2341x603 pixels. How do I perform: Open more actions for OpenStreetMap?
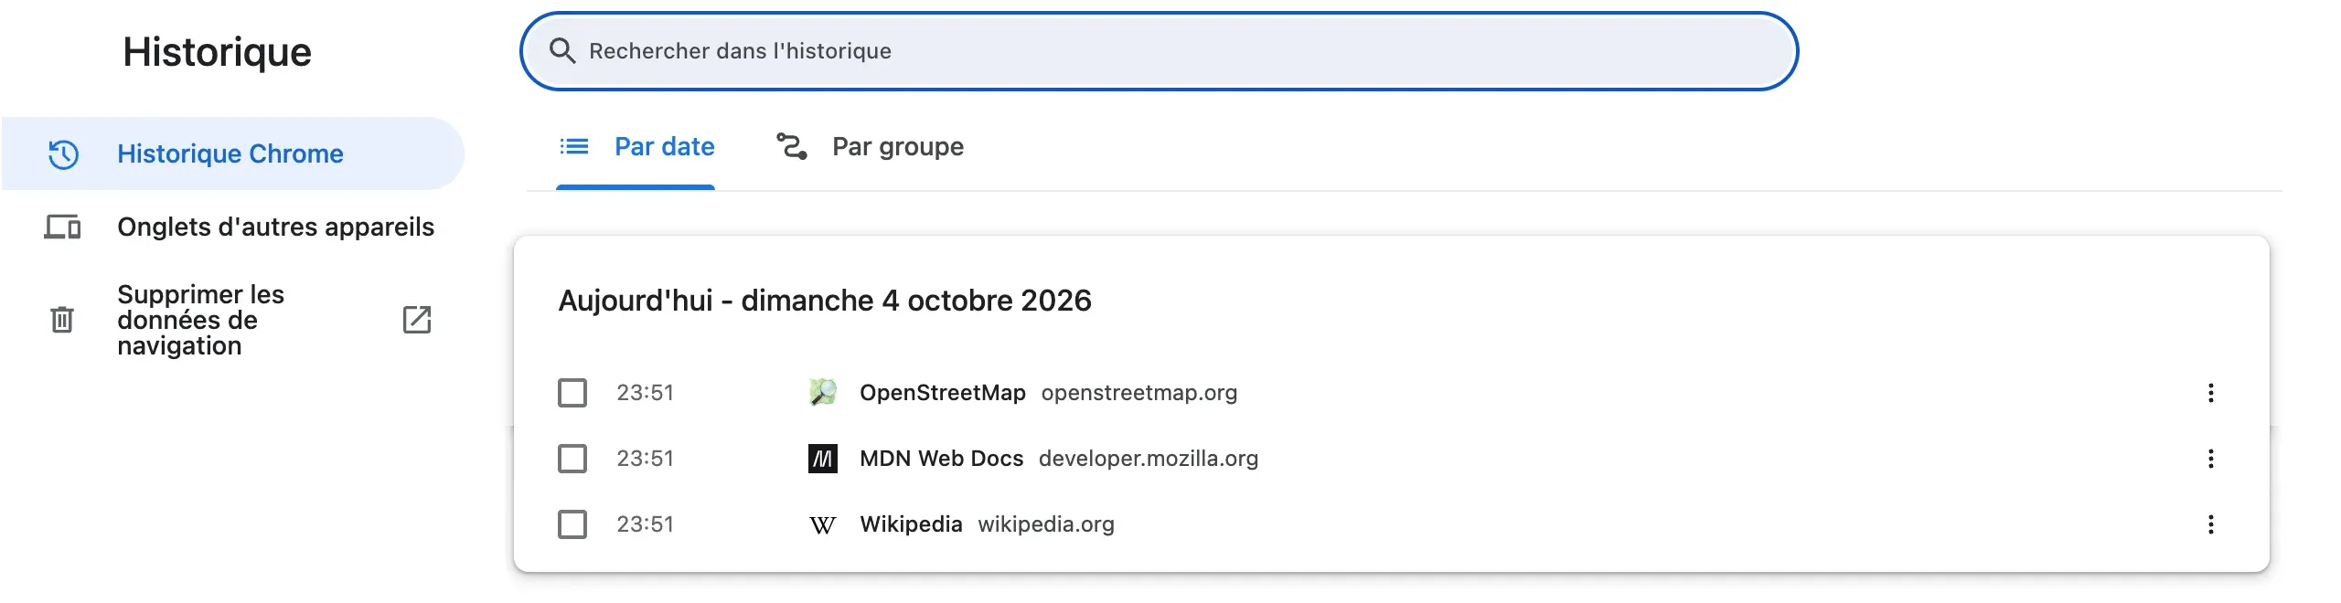click(2210, 393)
